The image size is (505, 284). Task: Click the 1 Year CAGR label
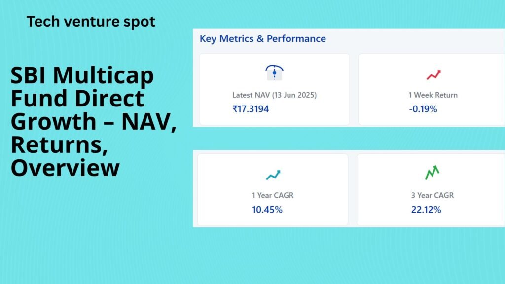[273, 195]
